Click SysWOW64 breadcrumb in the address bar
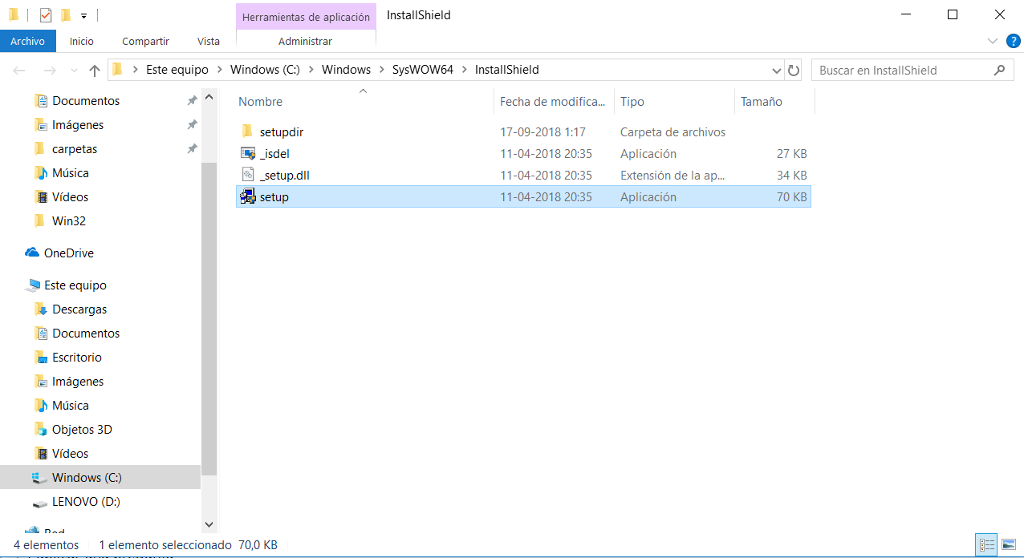1024x558 pixels. [423, 70]
